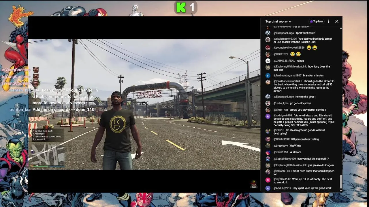
Task: Click username @CaptainNova420
Action: click(x=285, y=159)
